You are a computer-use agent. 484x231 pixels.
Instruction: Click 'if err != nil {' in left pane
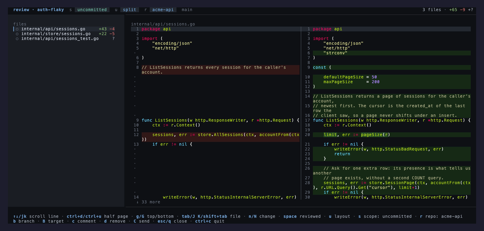[172, 144]
